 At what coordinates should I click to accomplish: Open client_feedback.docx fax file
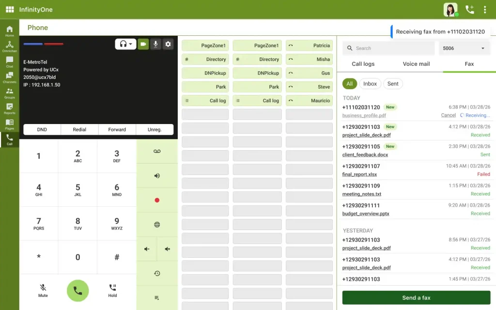(365, 155)
